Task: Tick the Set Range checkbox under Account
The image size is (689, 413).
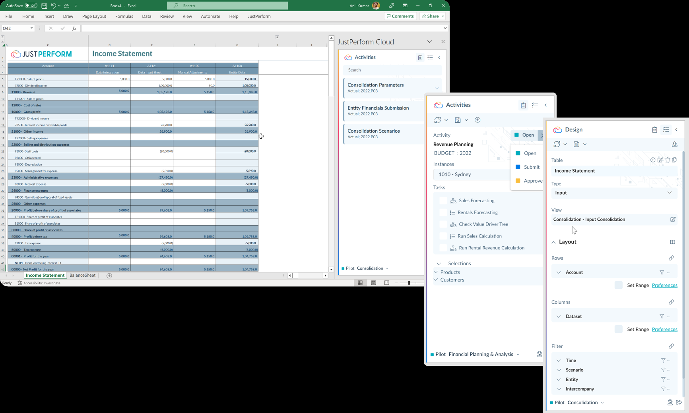Action: click(x=618, y=285)
